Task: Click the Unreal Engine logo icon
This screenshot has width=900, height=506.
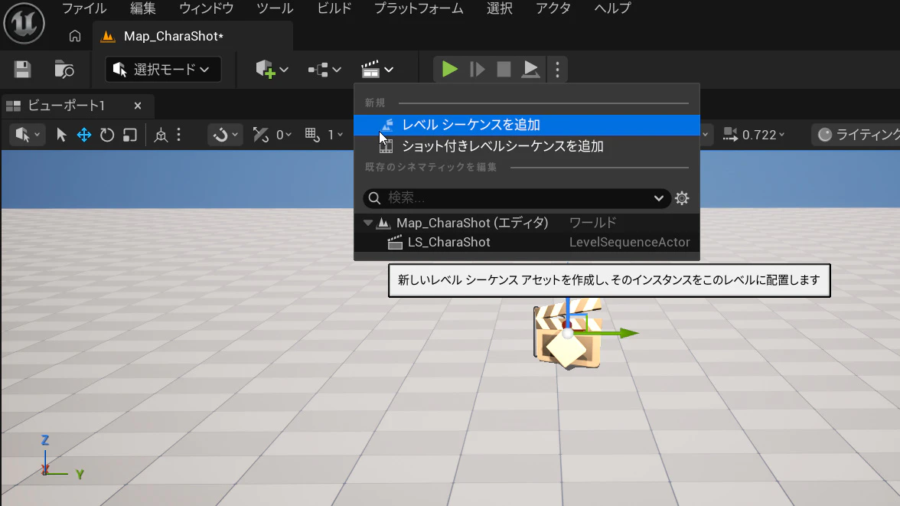Action: [x=24, y=23]
